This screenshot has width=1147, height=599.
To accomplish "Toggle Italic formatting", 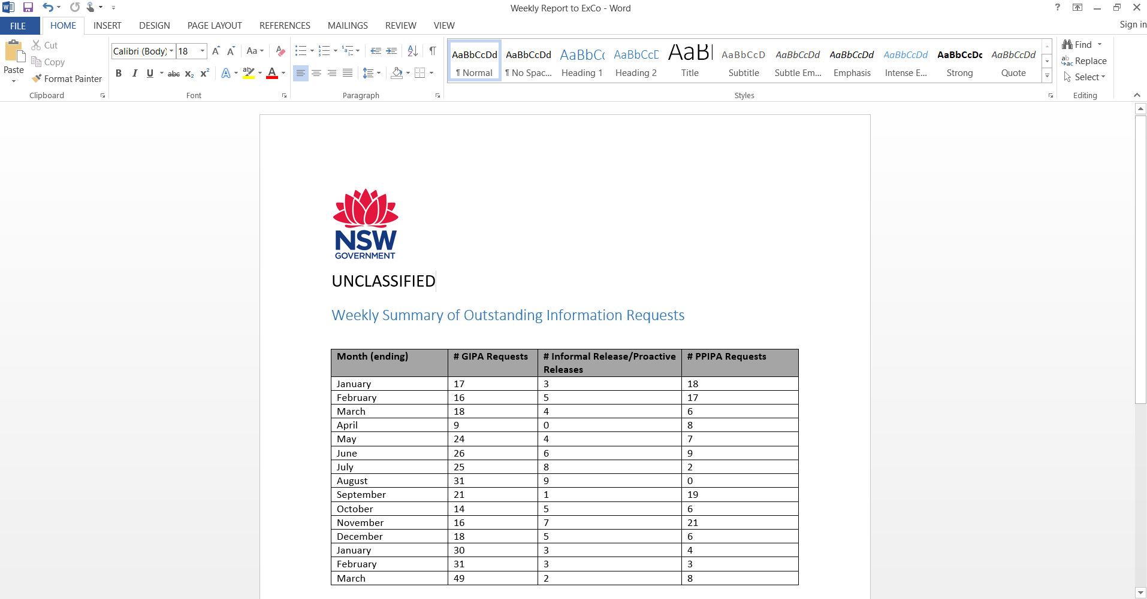I will click(134, 73).
